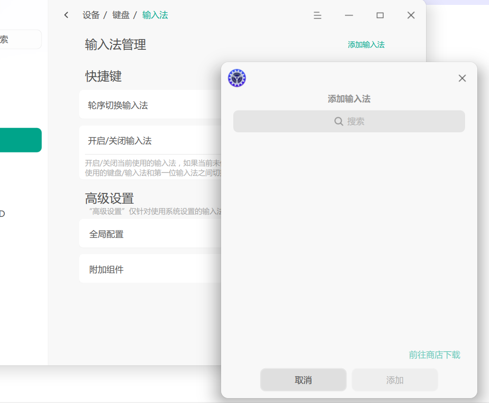Click the magnifier icon in search box
489x403 pixels.
point(338,121)
